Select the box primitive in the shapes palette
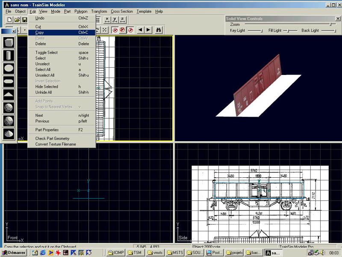 pos(9,43)
